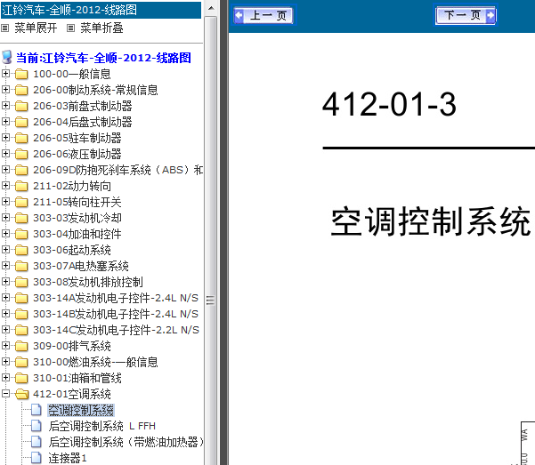Expand the 100-00一般信息 node

[x=5, y=73]
